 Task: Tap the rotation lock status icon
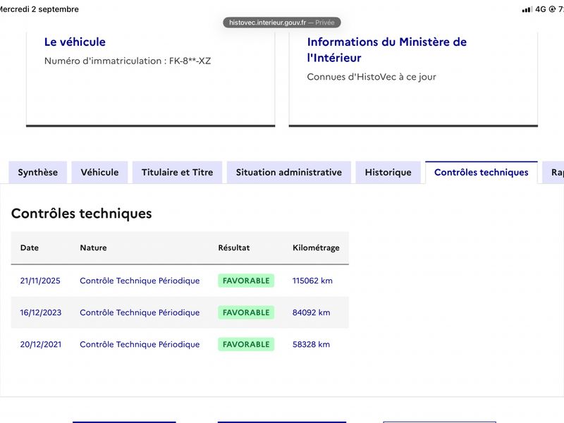tap(552, 9)
